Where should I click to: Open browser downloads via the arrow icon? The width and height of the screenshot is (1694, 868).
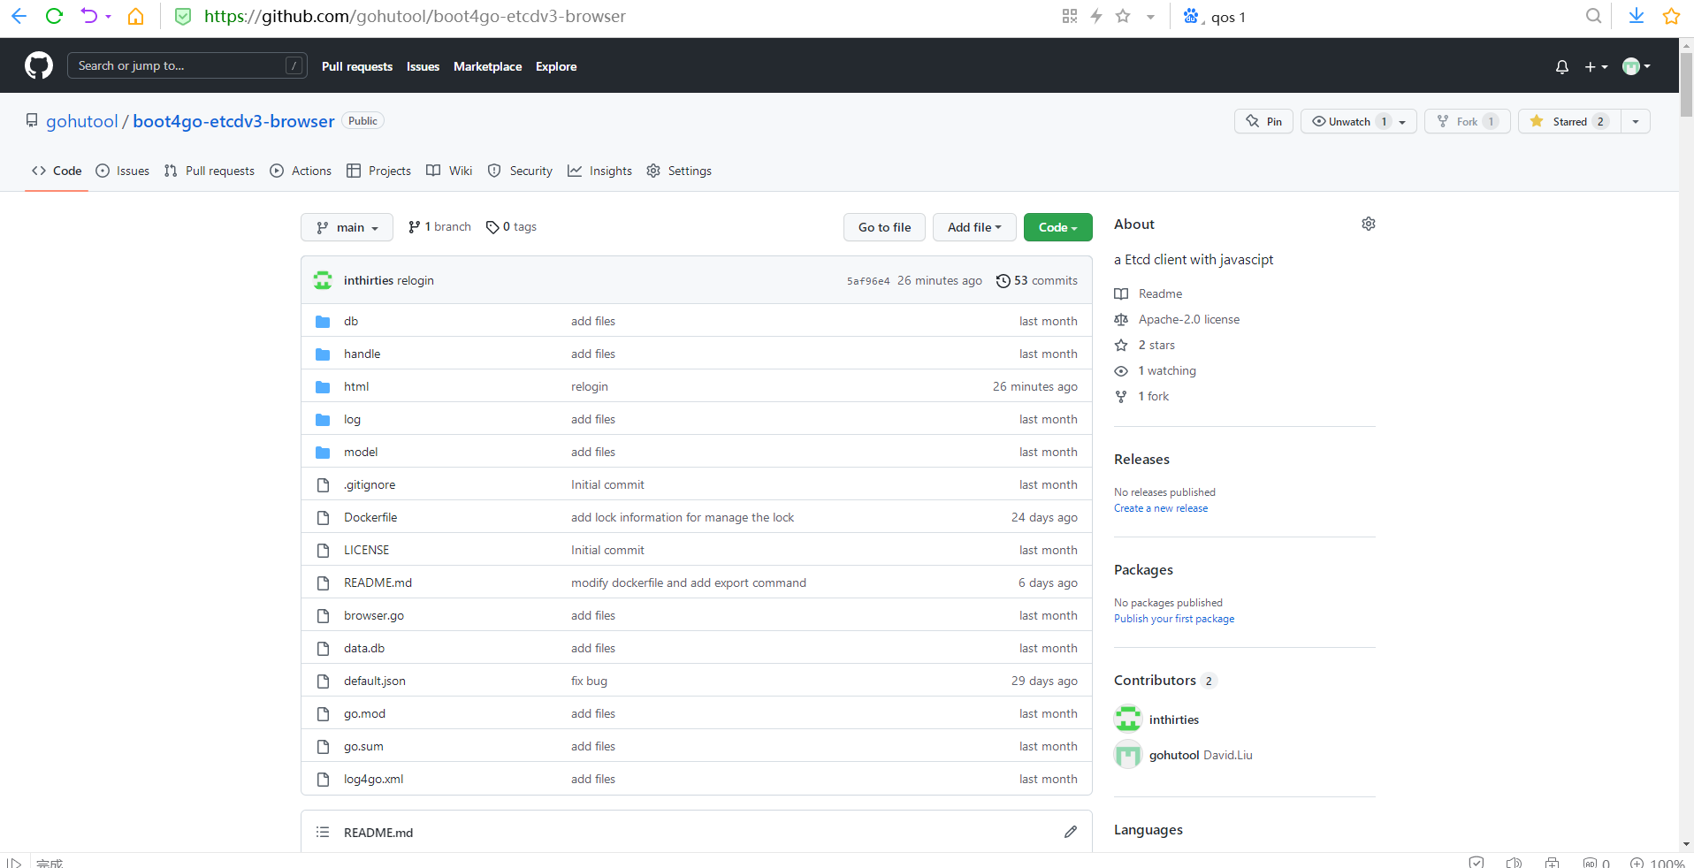1637,16
